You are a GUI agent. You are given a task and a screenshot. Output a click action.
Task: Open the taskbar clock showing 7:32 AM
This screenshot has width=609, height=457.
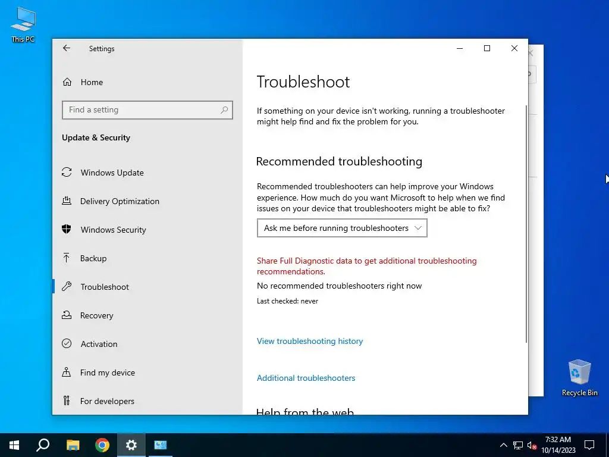558,445
